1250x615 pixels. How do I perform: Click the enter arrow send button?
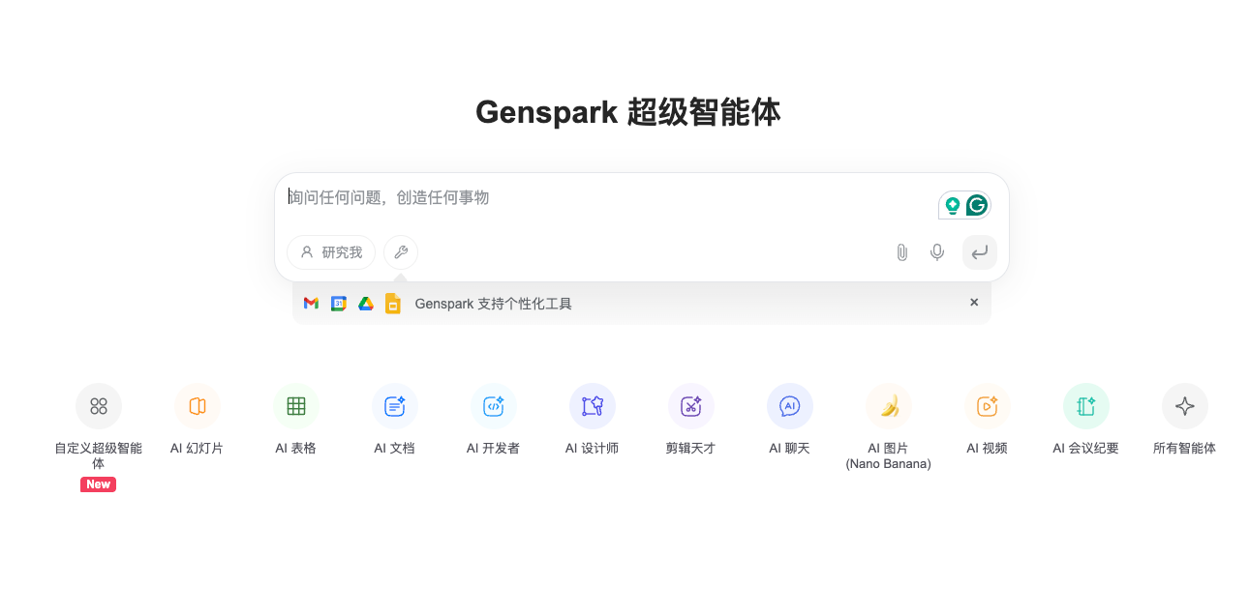tap(980, 252)
